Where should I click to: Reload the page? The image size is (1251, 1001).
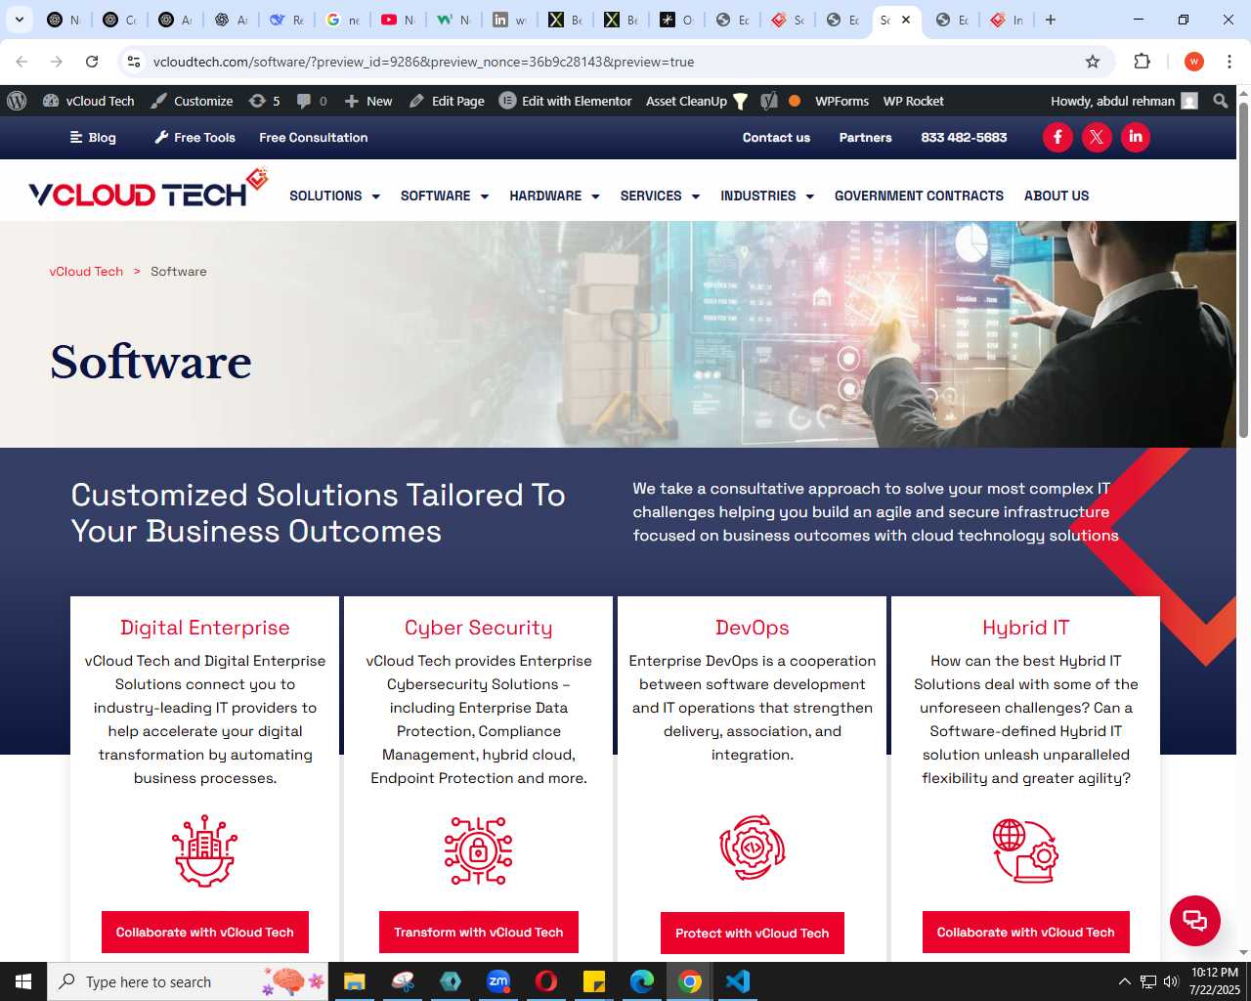(x=92, y=62)
